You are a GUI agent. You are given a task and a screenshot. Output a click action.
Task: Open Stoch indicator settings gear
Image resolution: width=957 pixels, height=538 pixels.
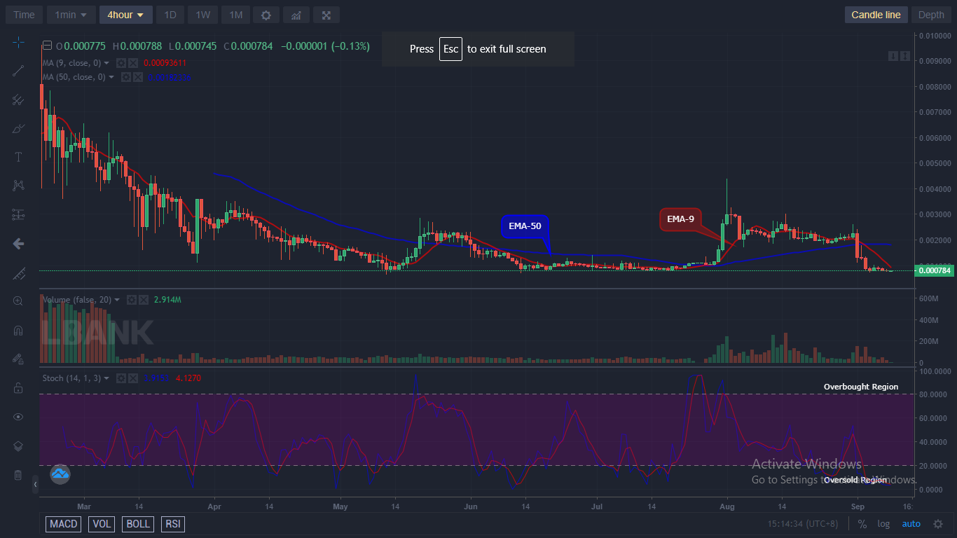click(x=121, y=378)
